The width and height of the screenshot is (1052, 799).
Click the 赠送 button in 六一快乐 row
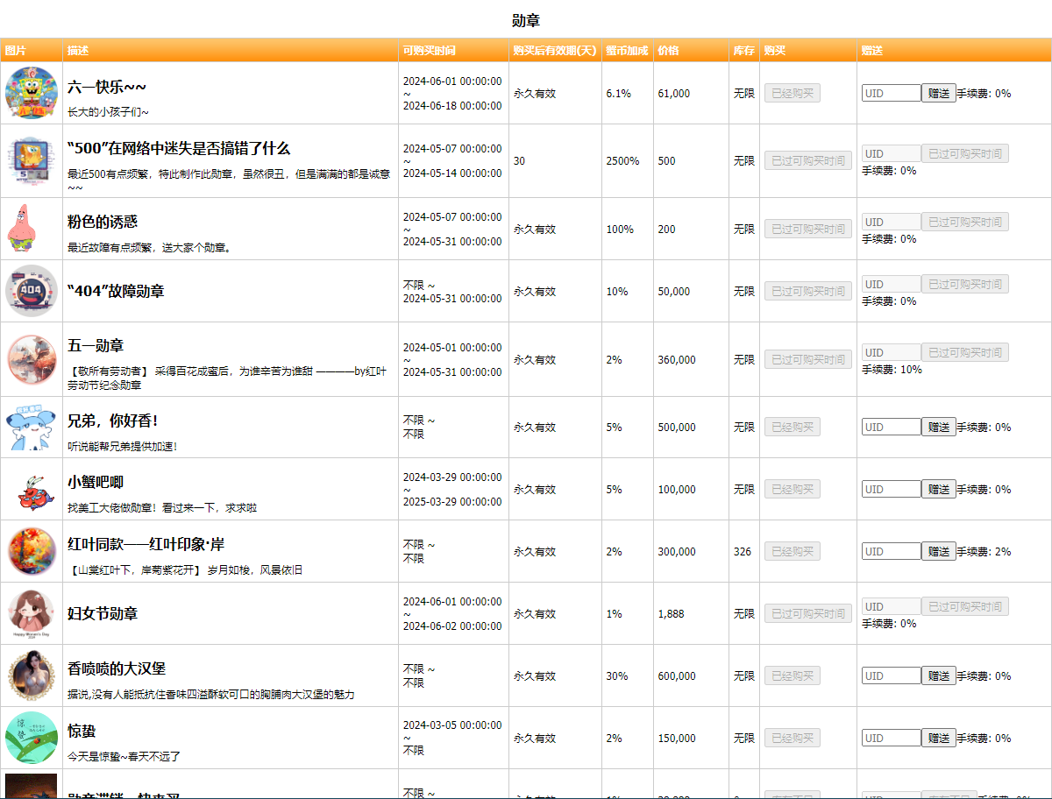click(x=938, y=93)
